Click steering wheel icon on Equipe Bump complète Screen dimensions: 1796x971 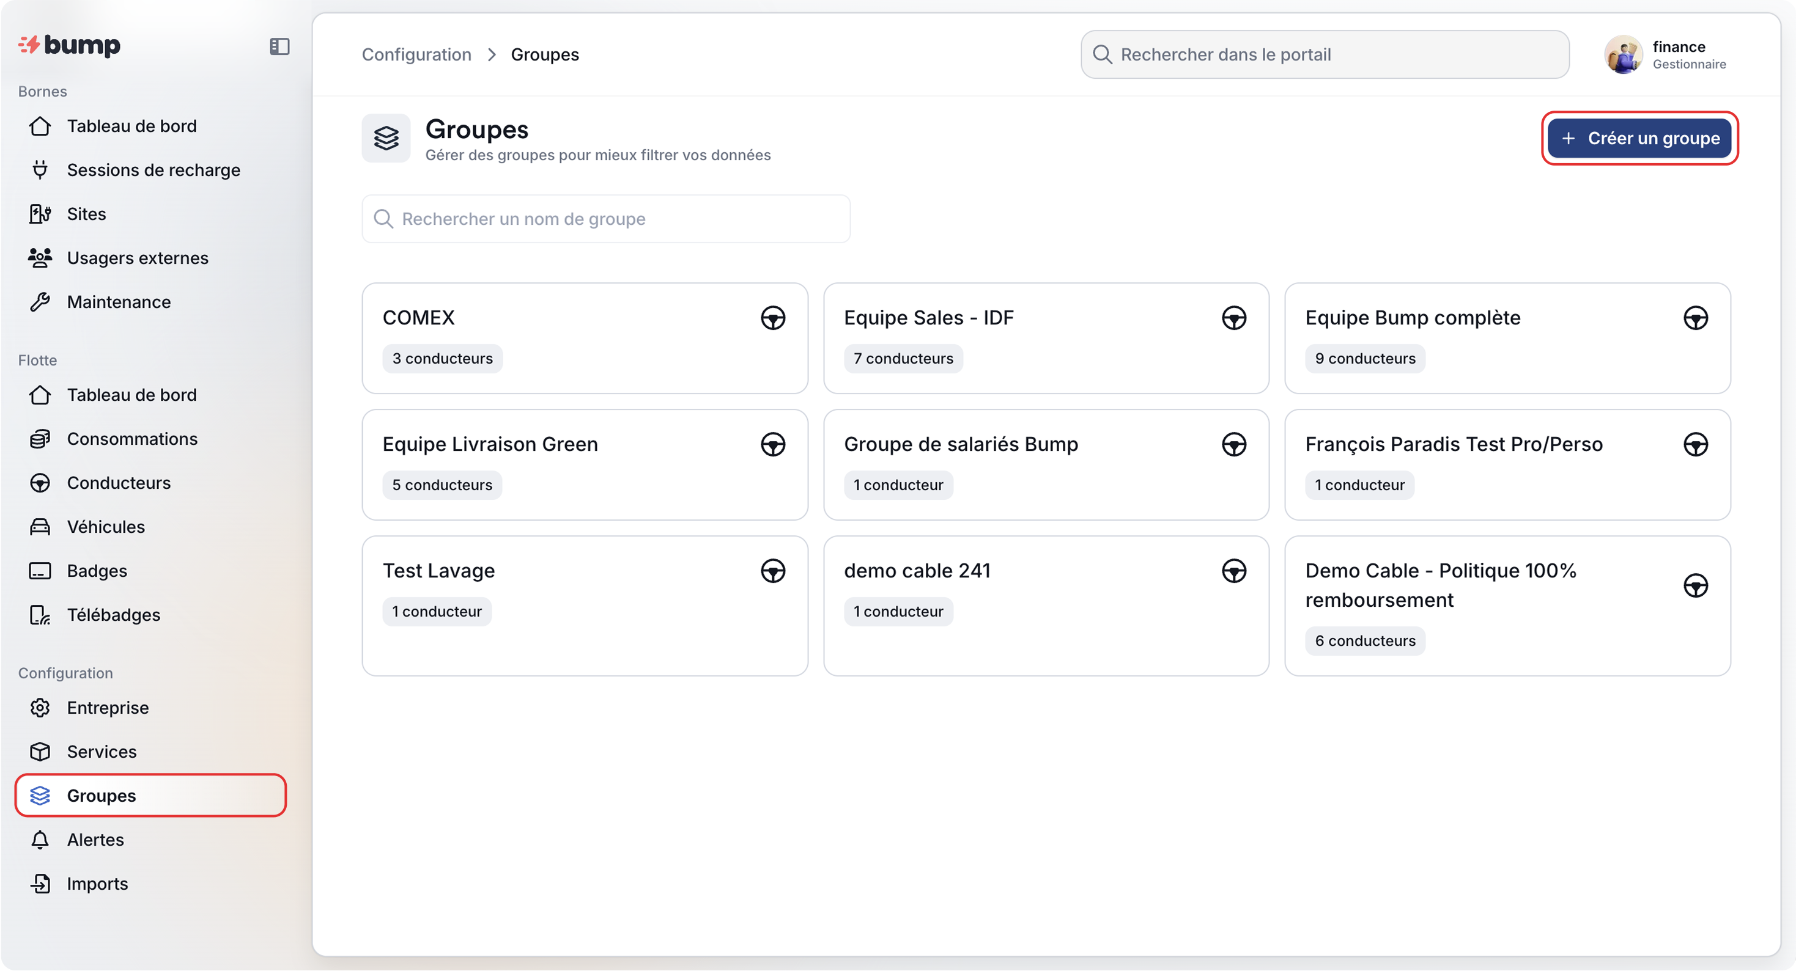pos(1695,318)
